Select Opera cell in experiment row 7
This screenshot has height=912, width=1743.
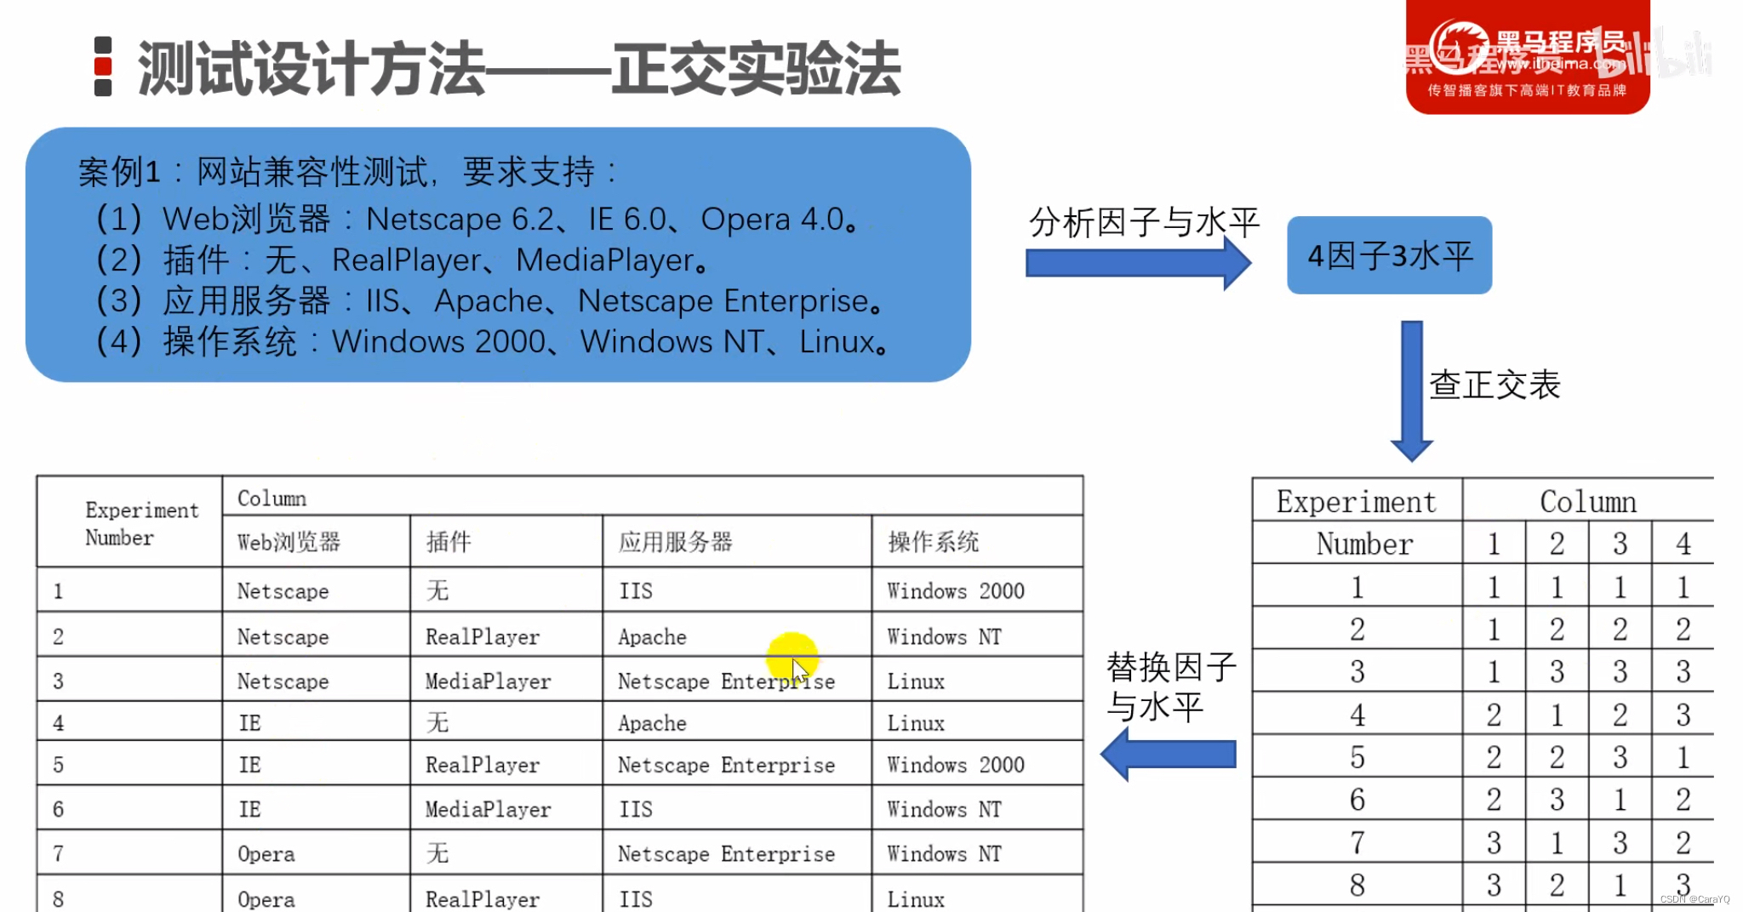(x=316, y=852)
